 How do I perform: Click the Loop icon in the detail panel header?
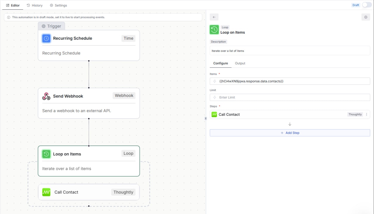click(214, 30)
